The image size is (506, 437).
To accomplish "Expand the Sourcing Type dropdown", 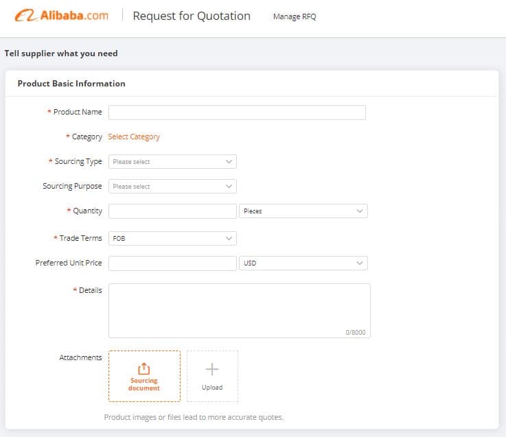I will pyautogui.click(x=172, y=162).
